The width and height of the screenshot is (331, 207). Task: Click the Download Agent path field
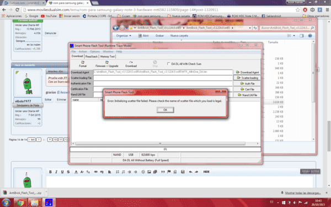[x=163, y=72]
